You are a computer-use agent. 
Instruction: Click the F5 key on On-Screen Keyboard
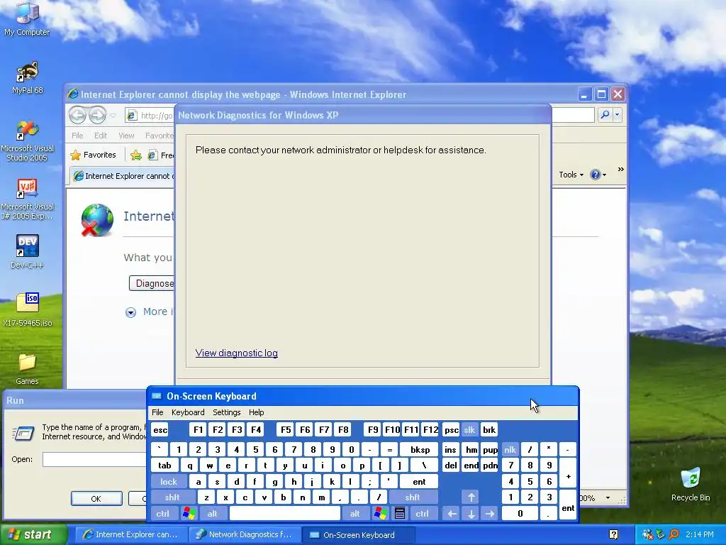tap(286, 429)
